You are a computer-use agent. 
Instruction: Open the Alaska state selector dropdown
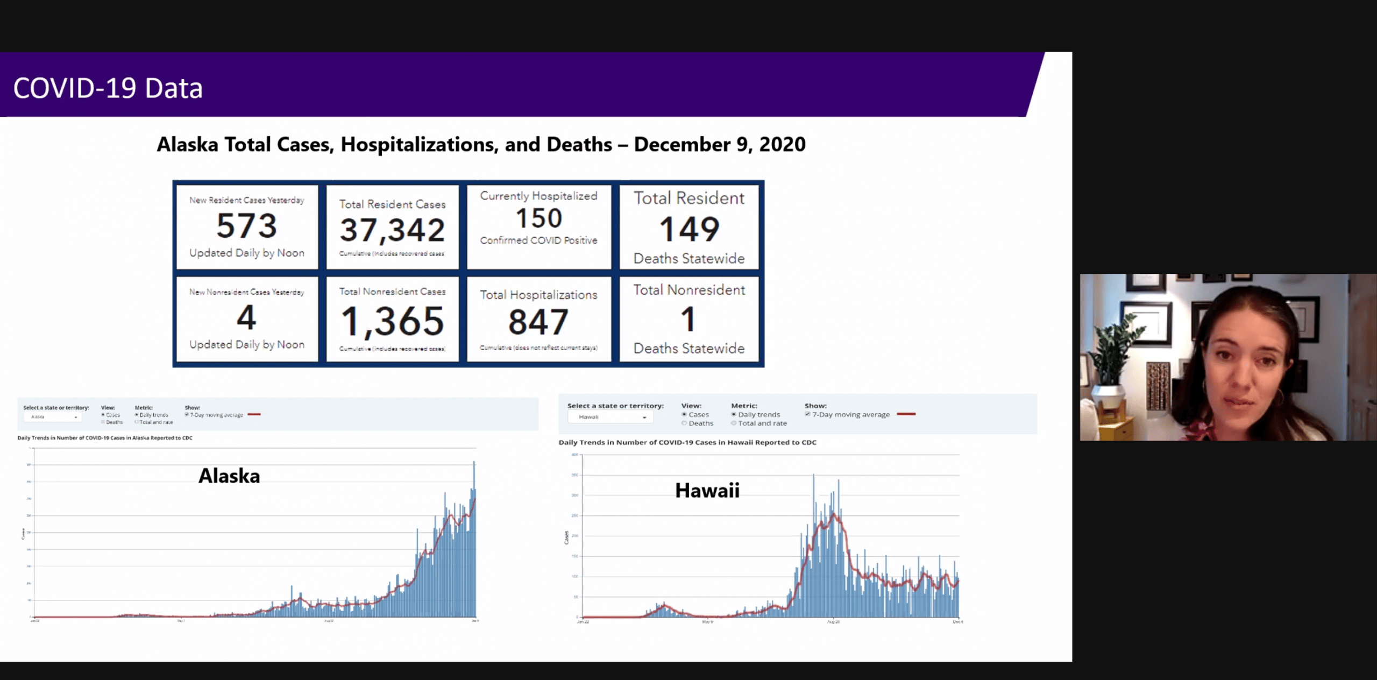click(53, 417)
